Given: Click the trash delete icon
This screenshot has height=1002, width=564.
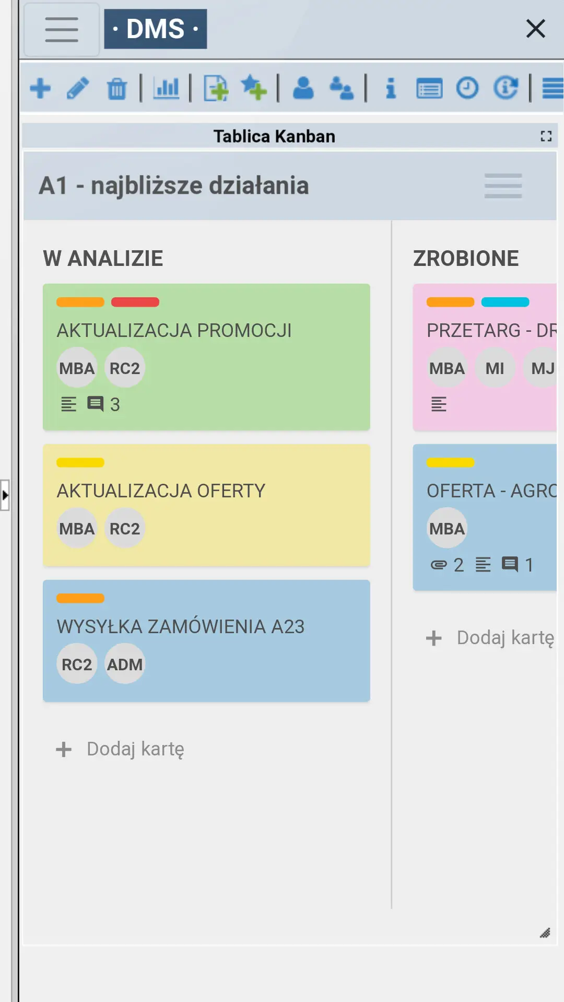Looking at the screenshot, I should click(116, 88).
